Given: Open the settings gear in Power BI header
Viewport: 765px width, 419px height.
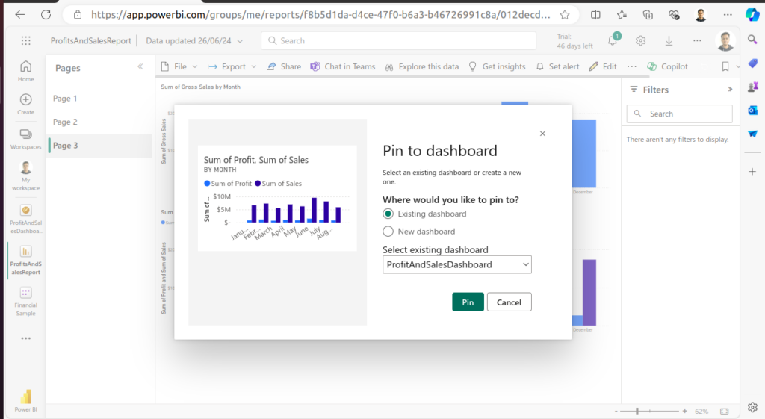Looking at the screenshot, I should (x=640, y=41).
